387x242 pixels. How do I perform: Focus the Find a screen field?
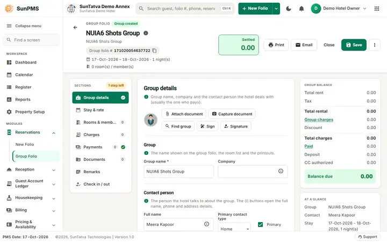(31, 40)
